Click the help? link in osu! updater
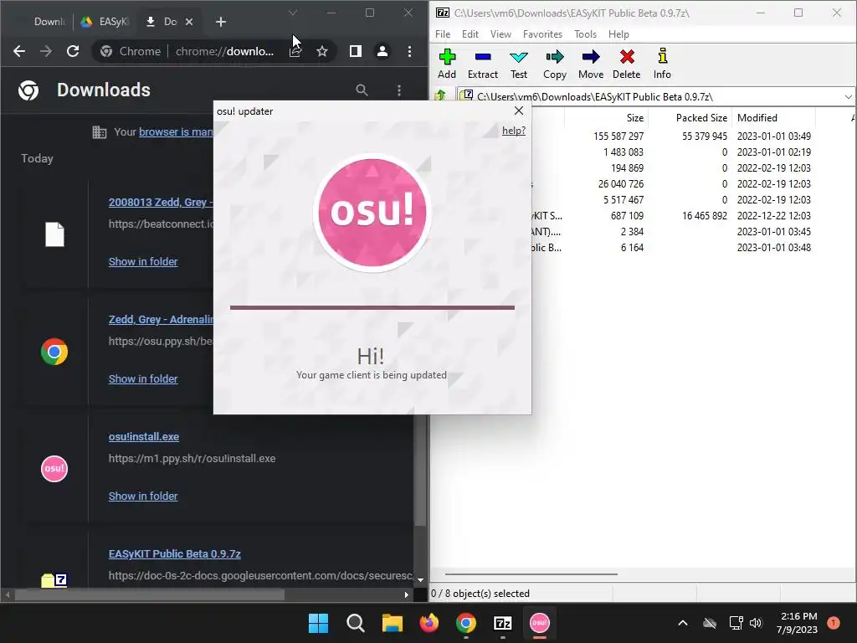 click(514, 130)
